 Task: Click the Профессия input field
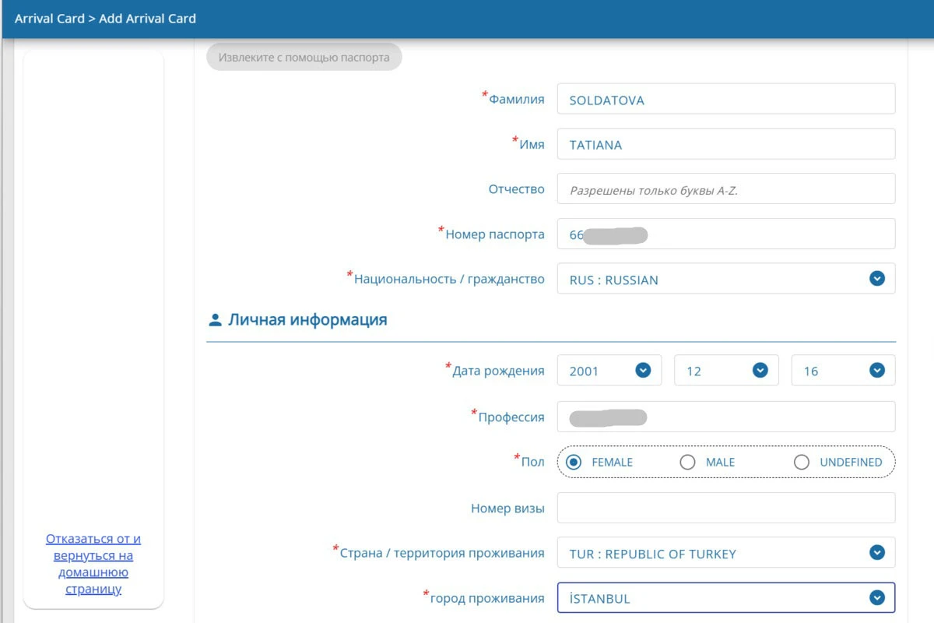click(726, 417)
